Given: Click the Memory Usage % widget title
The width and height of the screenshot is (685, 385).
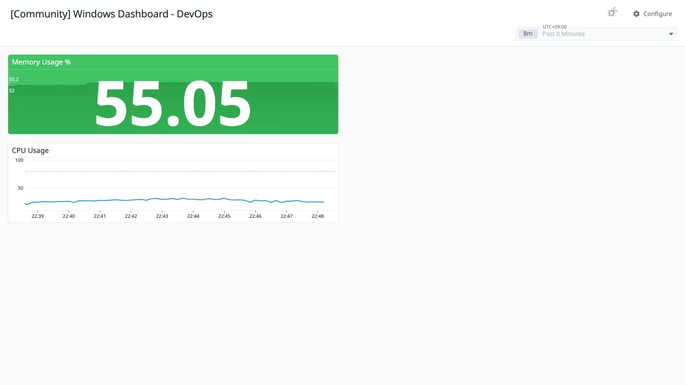Looking at the screenshot, I should 41,62.
